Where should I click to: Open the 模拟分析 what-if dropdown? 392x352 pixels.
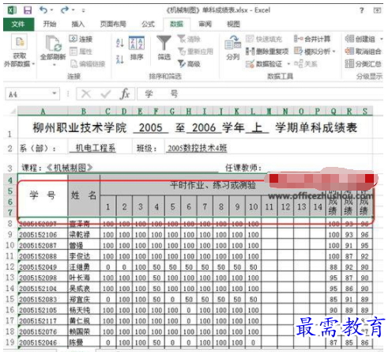pos(315,51)
